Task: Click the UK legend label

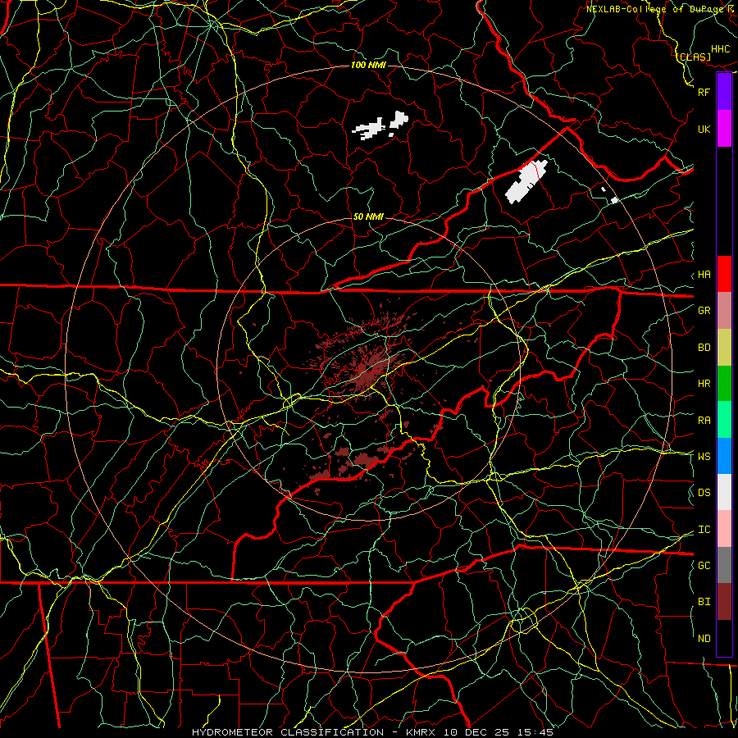Action: point(704,130)
